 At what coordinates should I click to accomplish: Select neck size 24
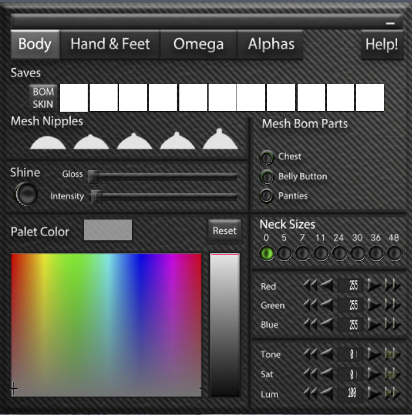point(339,253)
